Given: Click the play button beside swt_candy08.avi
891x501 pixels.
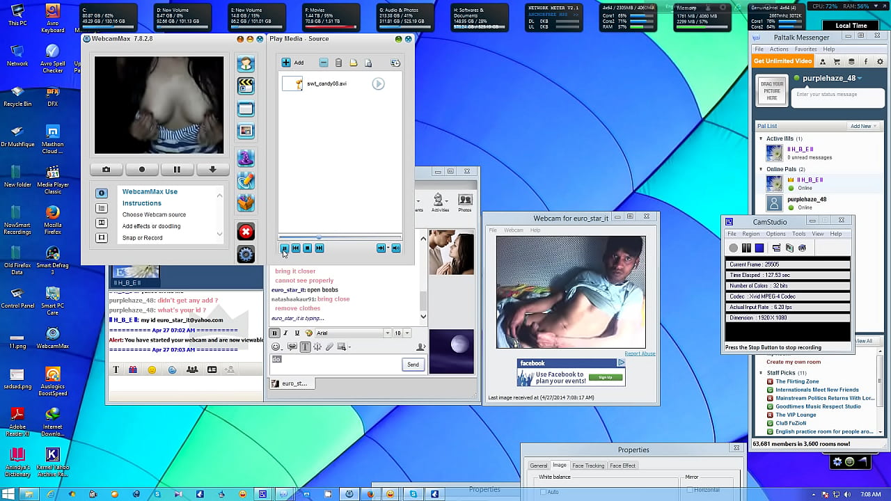Looking at the screenshot, I should [x=378, y=84].
